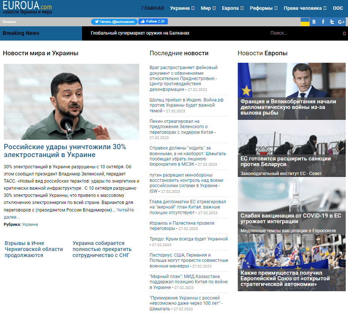Image resolution: width=348 pixels, height=313 pixels.
Task: Open the ООС menu item
Action: pos(338,8)
